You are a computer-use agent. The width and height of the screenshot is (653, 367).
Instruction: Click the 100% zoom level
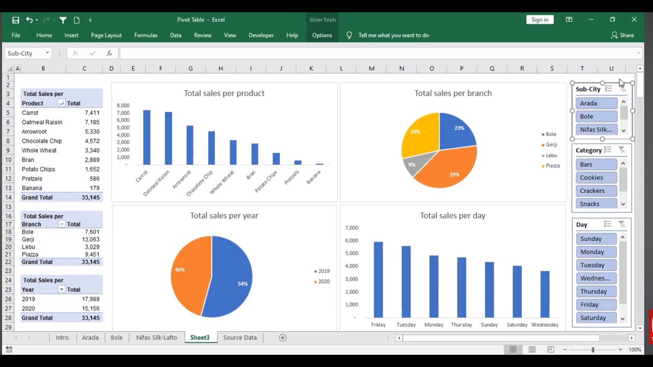pos(635,350)
